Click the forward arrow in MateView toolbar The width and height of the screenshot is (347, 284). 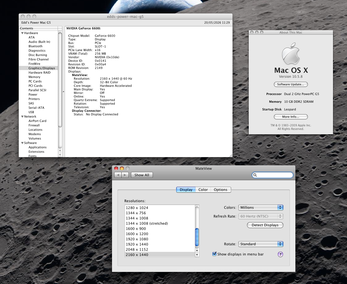pyautogui.click(x=125, y=175)
